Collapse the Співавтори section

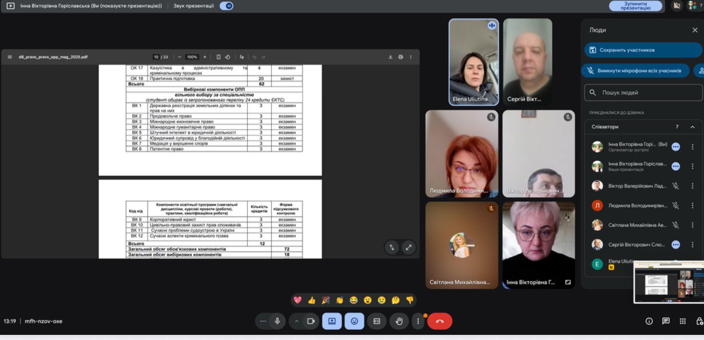pyautogui.click(x=693, y=127)
